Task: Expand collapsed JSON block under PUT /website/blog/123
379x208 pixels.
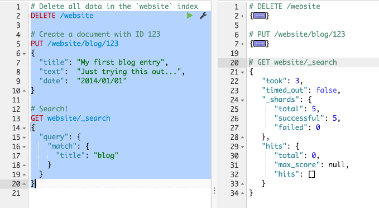Action: pos(260,44)
